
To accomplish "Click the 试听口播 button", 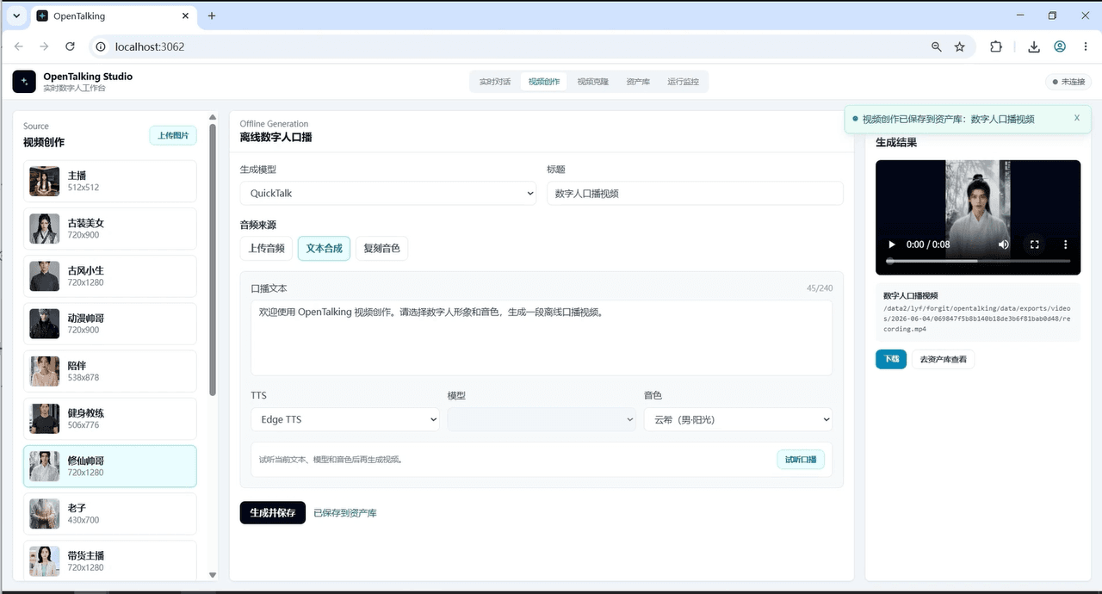I will pyautogui.click(x=801, y=460).
